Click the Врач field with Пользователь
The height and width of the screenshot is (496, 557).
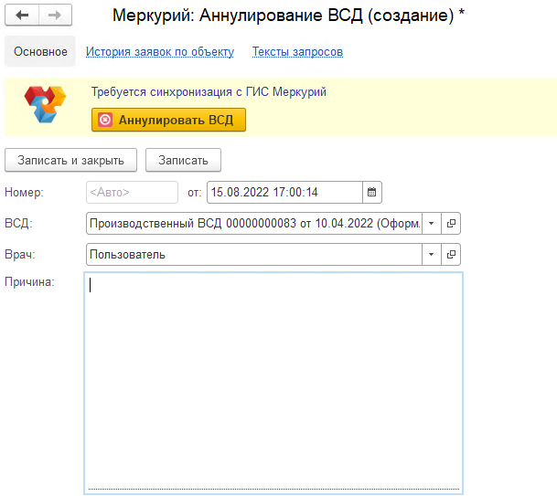click(252, 254)
